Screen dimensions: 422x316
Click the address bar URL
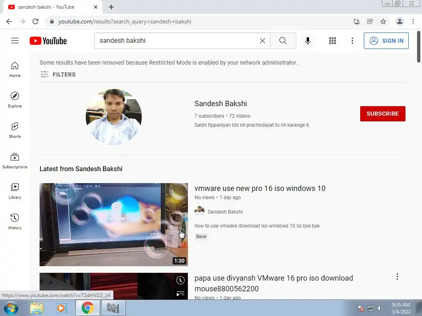point(125,21)
